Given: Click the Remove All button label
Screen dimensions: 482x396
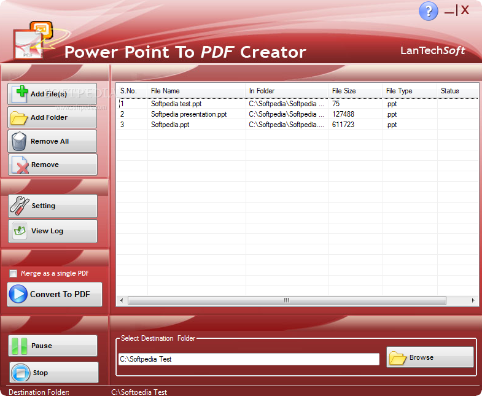Looking at the screenshot, I should tap(50, 141).
